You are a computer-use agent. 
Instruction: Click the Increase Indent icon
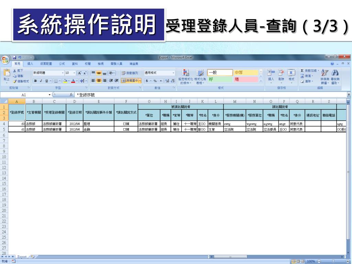(116, 80)
